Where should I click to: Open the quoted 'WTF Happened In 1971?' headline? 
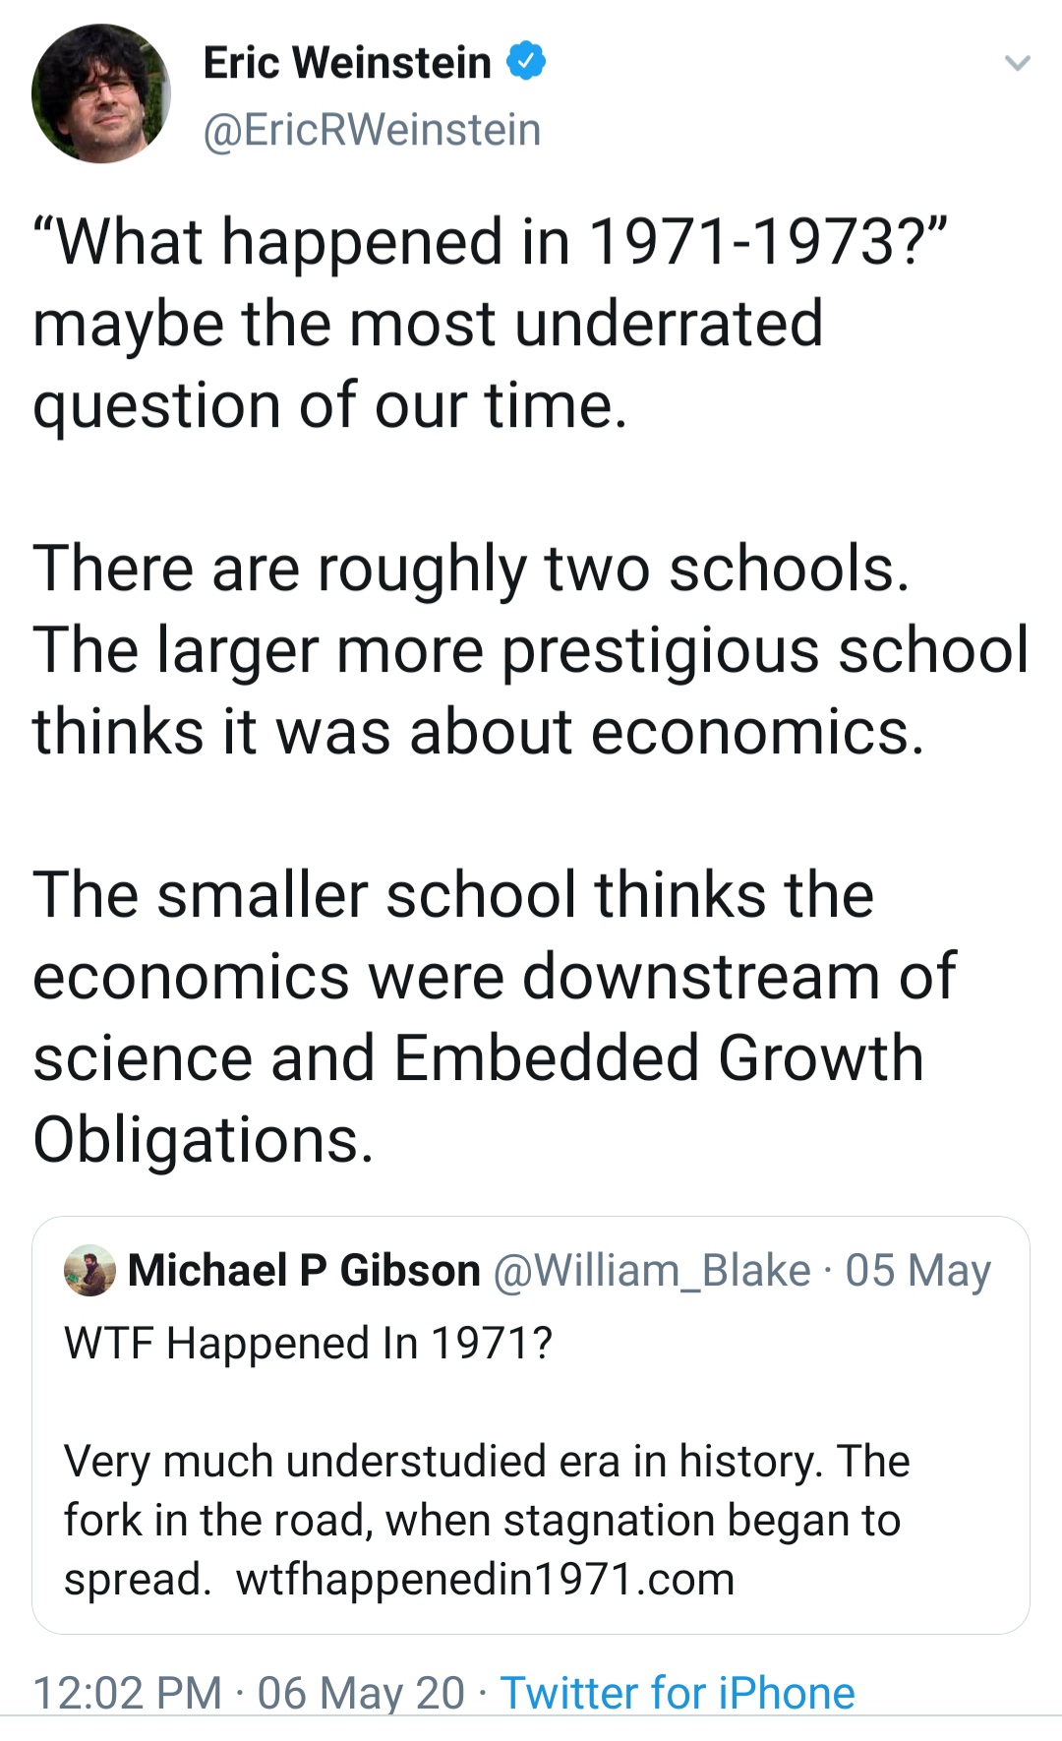point(308,1343)
